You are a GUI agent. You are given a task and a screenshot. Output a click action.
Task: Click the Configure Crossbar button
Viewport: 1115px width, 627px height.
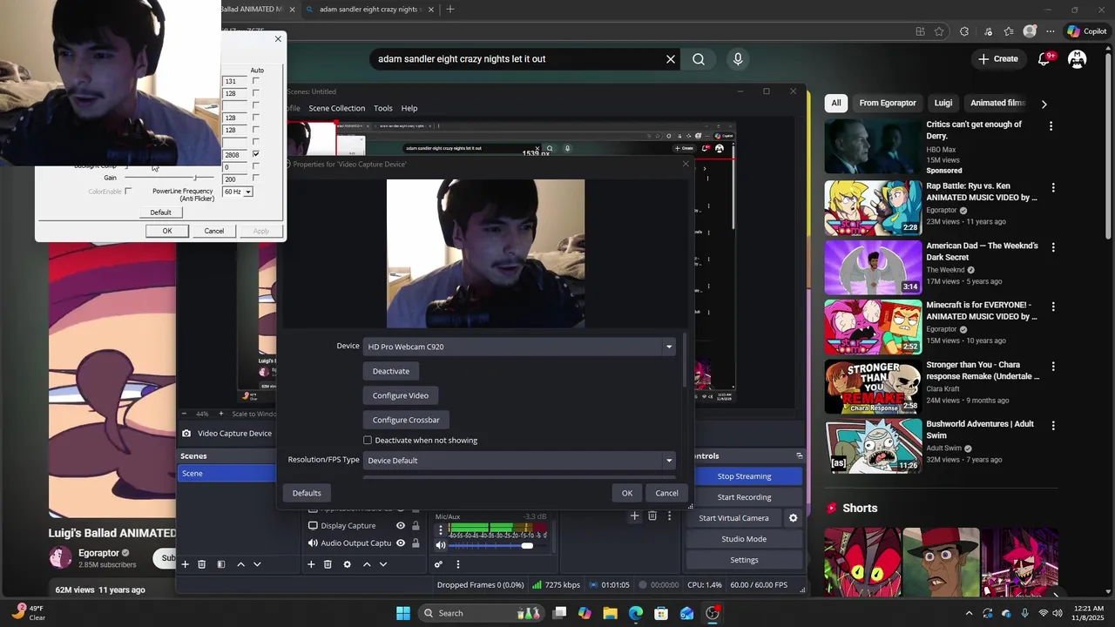pyautogui.click(x=406, y=420)
